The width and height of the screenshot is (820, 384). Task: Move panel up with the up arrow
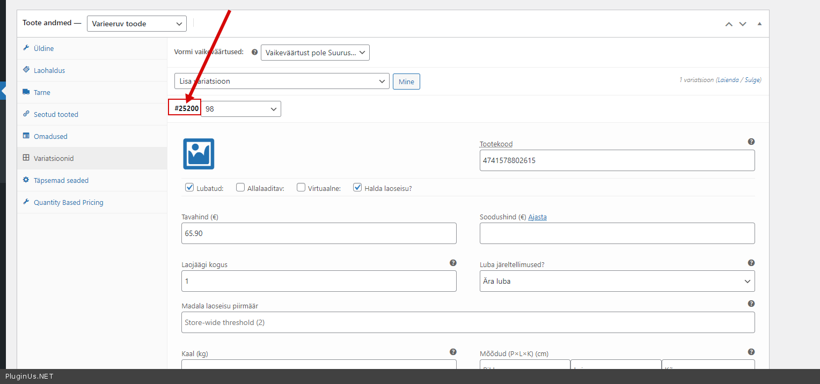pyautogui.click(x=728, y=24)
